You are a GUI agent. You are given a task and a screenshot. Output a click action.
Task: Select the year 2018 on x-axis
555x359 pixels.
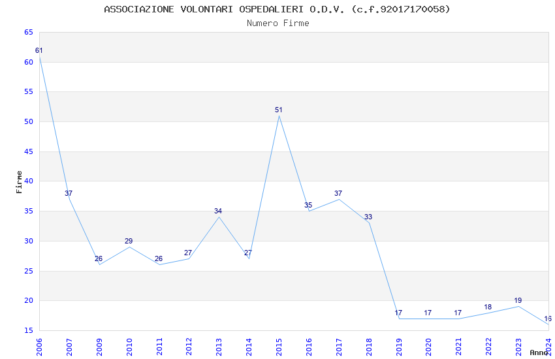coord(368,347)
